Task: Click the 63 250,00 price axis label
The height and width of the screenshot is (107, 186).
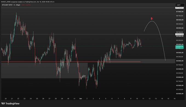Action: [180, 73]
